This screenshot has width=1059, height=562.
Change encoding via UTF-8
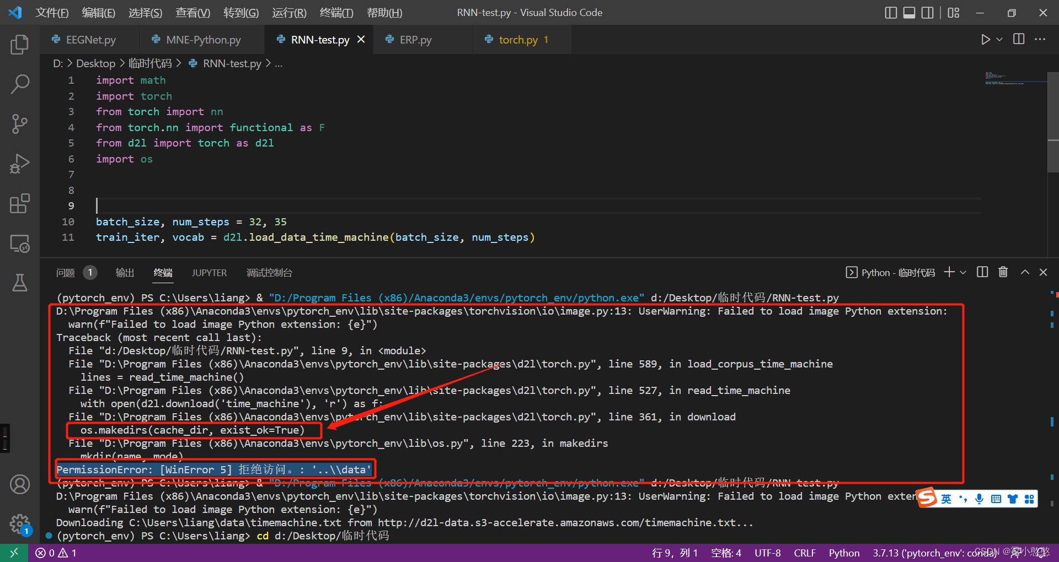click(767, 553)
